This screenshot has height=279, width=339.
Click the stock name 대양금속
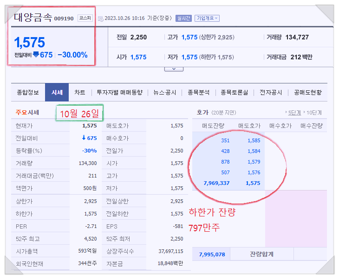click(33, 17)
